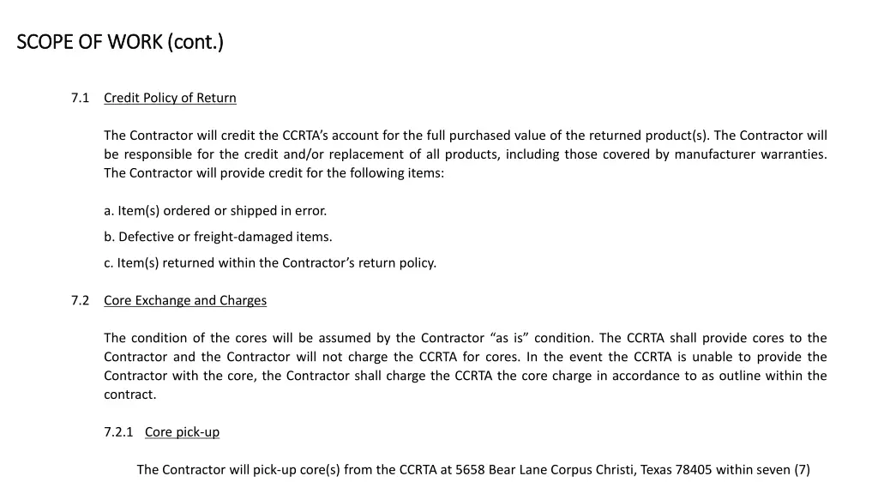Select the Core pick-up subheading

tap(182, 432)
